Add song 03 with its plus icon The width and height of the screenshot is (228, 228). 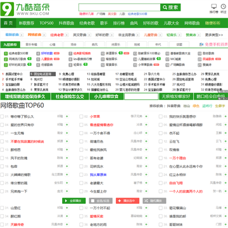click(225, 117)
